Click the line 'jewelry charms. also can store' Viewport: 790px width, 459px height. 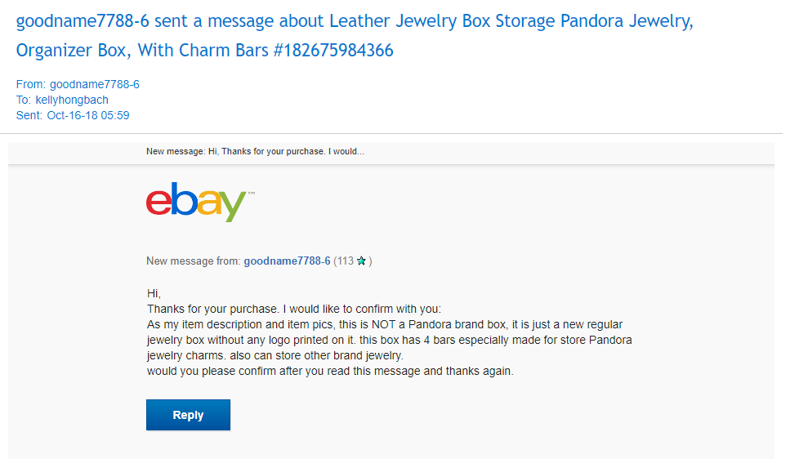275,356
